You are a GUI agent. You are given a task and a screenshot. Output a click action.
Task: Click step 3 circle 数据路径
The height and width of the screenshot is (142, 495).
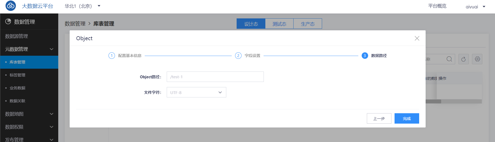(x=365, y=56)
